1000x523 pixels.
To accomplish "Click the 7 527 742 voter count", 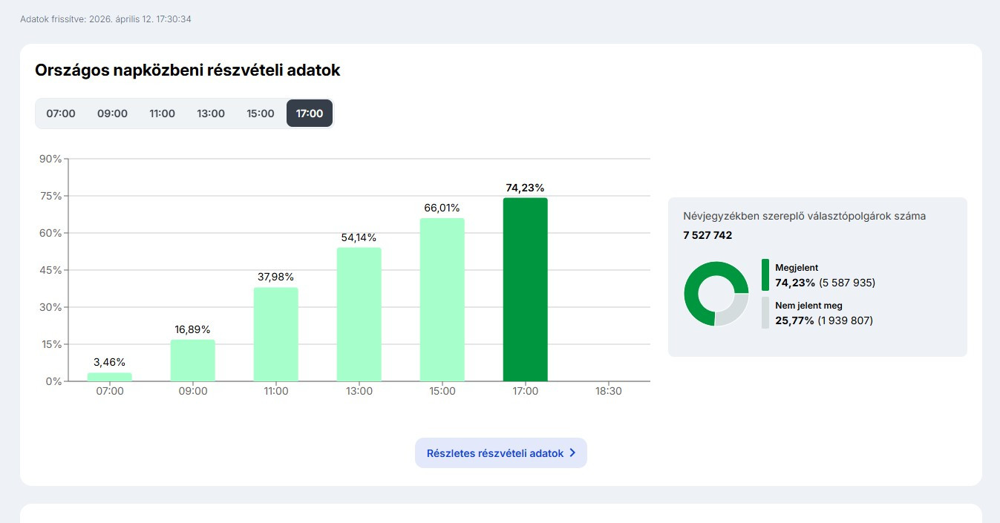I will tap(707, 235).
